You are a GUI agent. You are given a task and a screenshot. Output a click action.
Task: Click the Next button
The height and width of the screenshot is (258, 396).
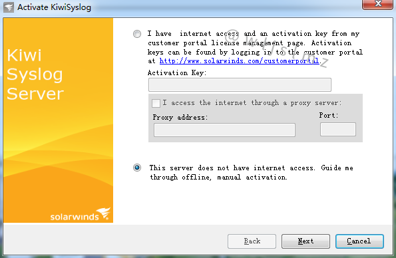coord(305,241)
